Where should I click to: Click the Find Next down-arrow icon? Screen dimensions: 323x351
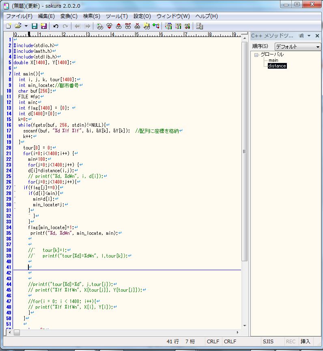109,26
